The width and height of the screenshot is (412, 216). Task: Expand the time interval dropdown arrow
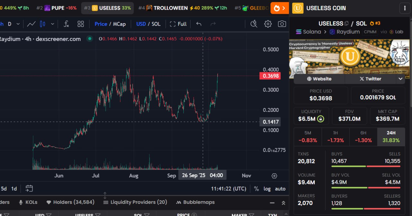coord(18,24)
